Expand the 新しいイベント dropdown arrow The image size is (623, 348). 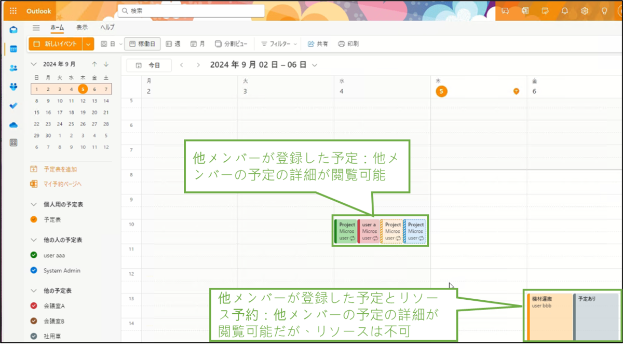[x=88, y=44]
